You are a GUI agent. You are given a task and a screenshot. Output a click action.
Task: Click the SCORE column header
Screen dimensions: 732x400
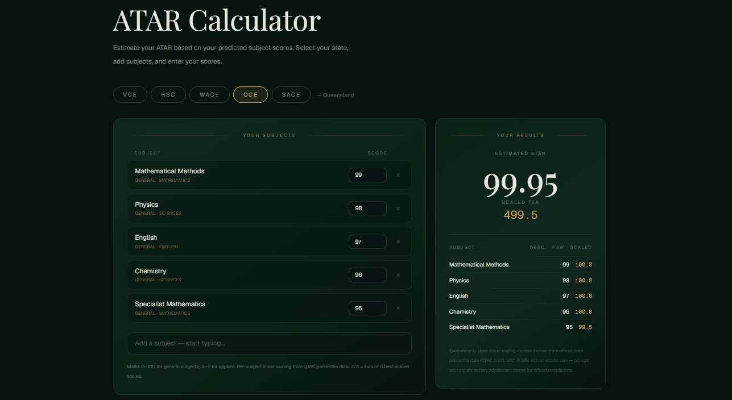pyautogui.click(x=377, y=153)
